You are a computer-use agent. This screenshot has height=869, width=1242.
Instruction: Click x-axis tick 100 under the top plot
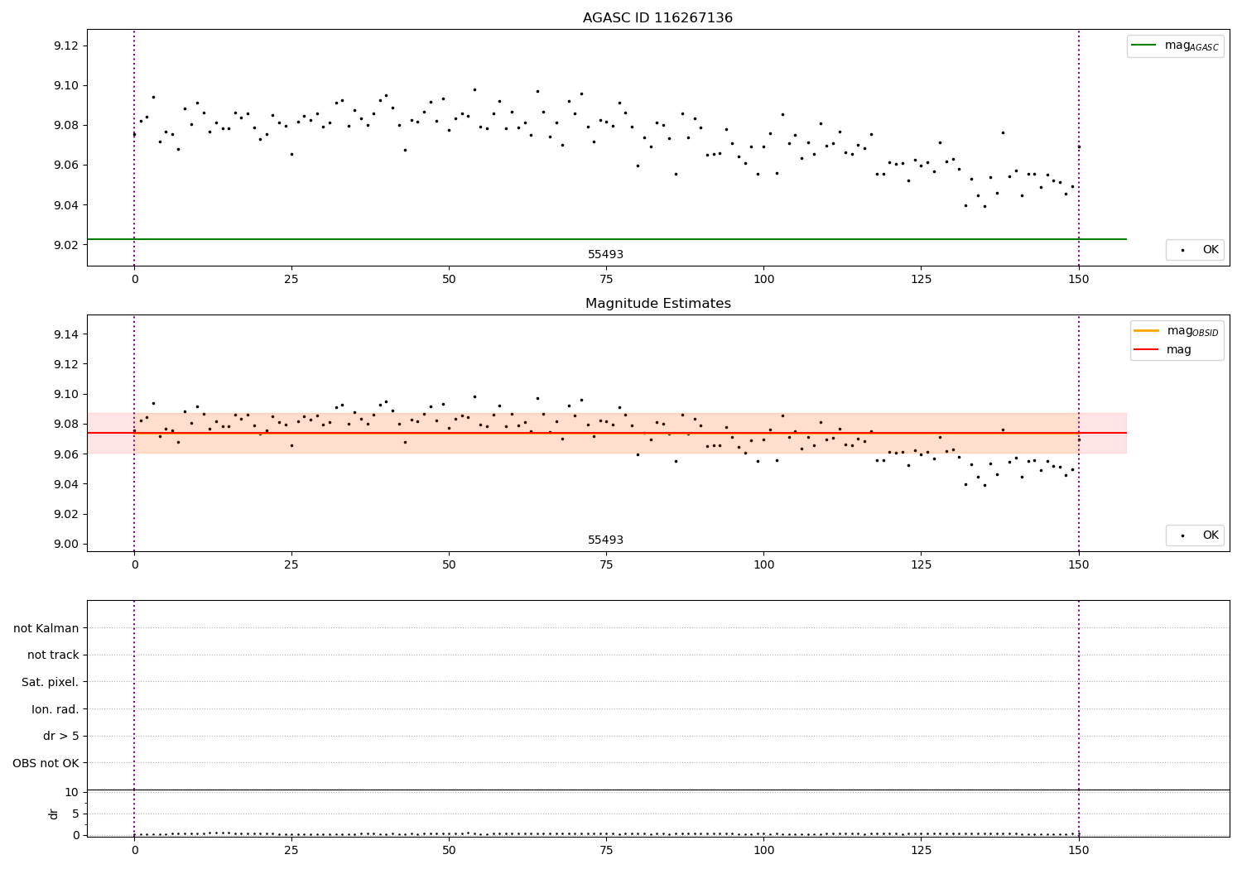[x=763, y=280]
